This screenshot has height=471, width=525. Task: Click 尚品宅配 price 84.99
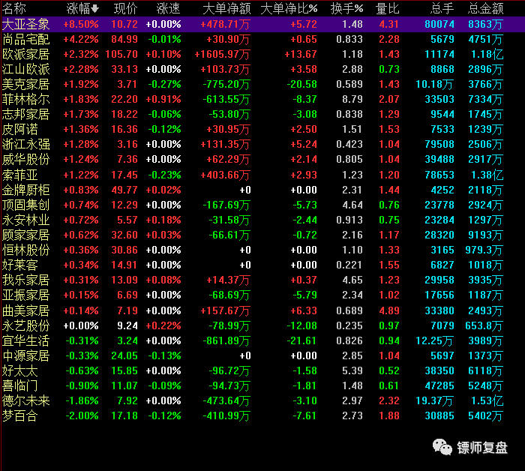[124, 39]
